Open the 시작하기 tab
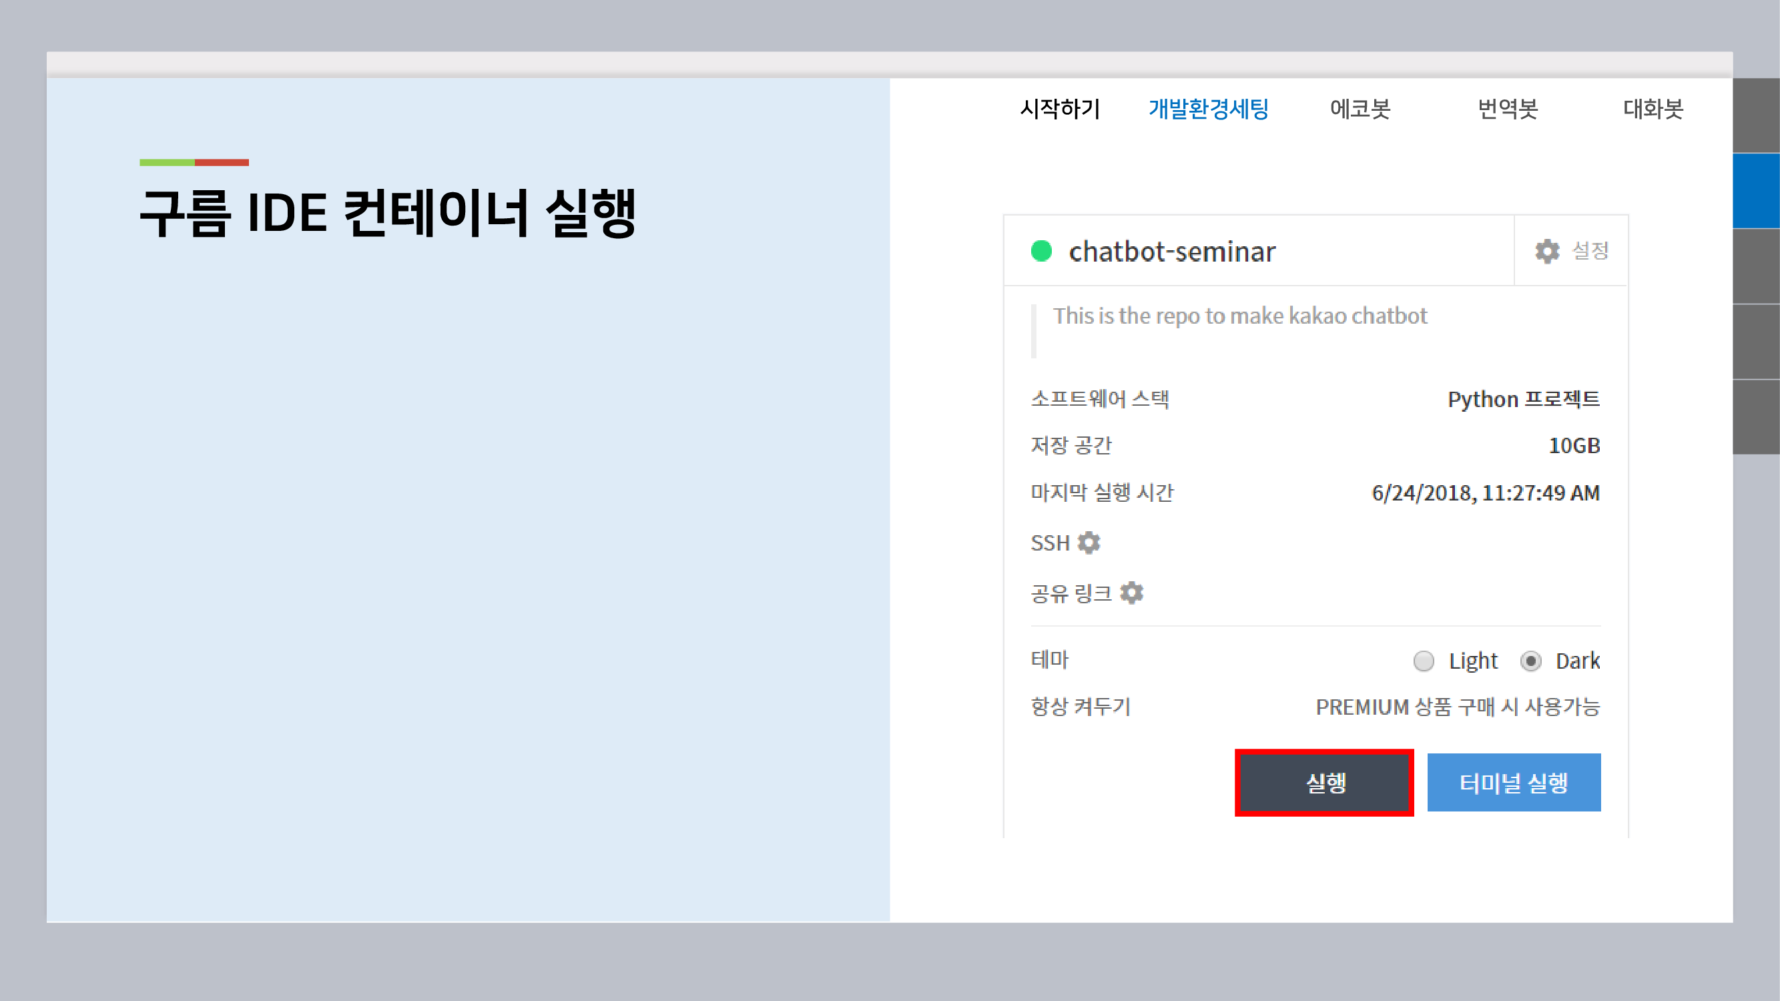The image size is (1780, 1001). pyautogui.click(x=1059, y=109)
